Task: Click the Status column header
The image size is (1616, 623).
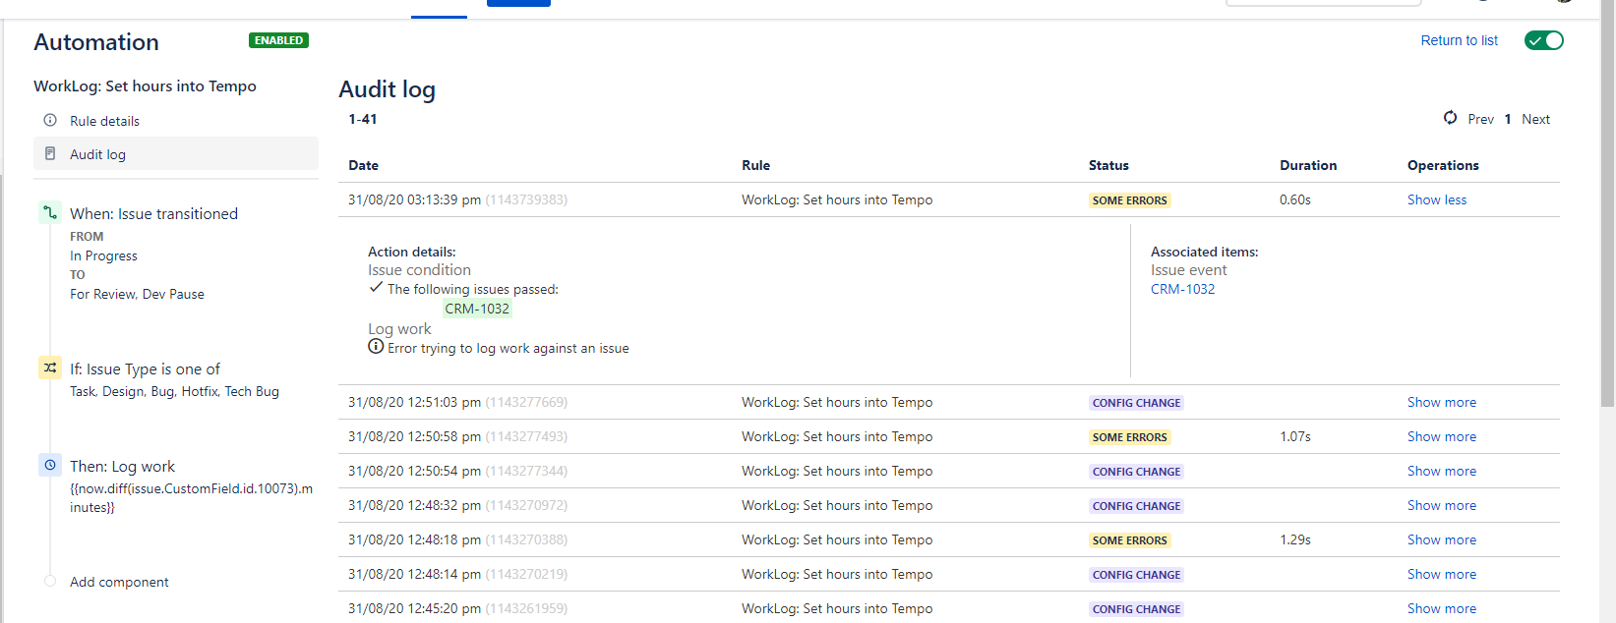Action: [1108, 165]
